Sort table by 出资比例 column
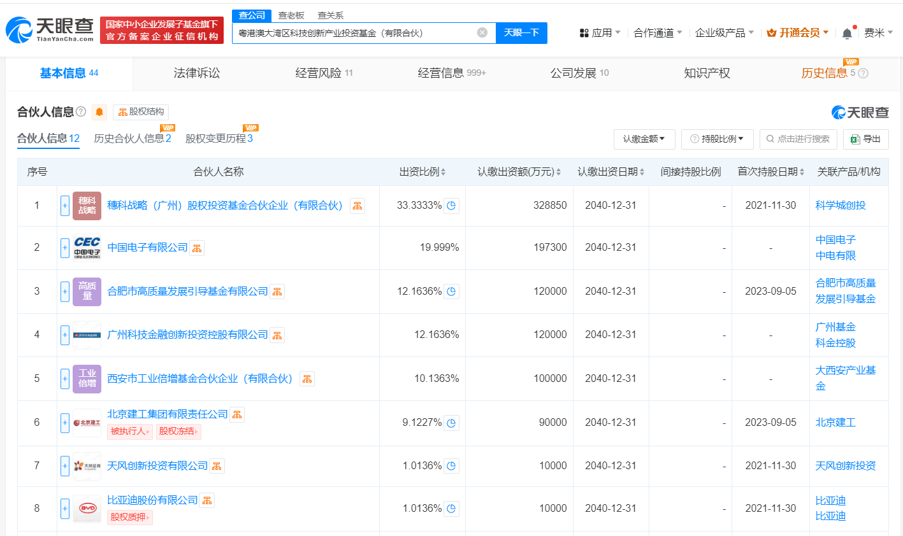 coord(423,172)
